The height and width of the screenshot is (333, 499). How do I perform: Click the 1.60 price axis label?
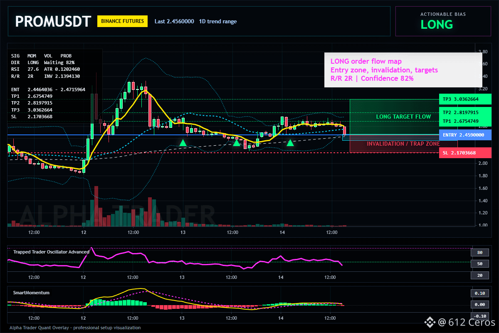tap(482, 188)
